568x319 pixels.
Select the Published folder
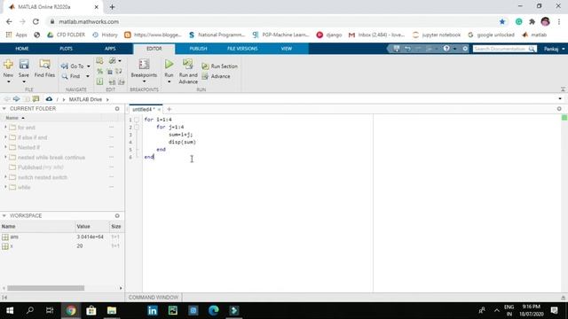tap(29, 167)
